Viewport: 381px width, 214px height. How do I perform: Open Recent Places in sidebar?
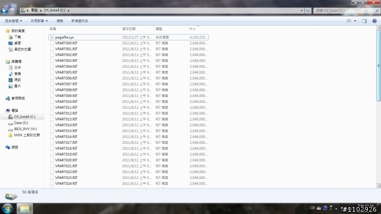pos(20,49)
